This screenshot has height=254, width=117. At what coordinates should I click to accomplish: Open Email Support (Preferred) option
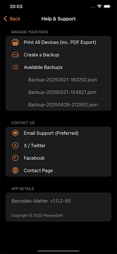pos(58,133)
